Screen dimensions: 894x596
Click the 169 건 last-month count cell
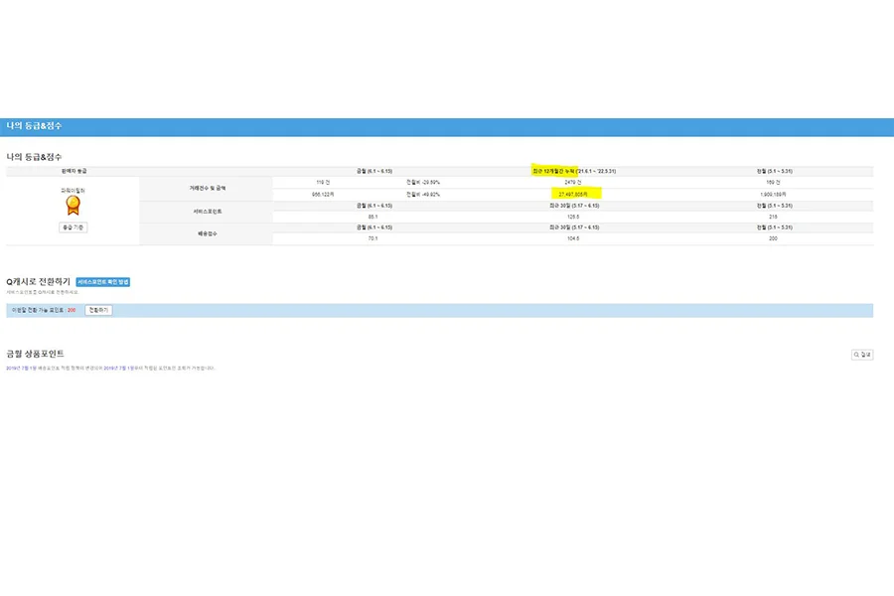point(773,183)
